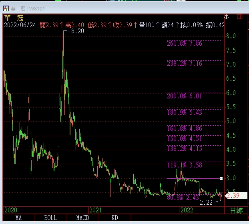The image size is (249, 224).
Task: Open the 日線 period selector
Action: (236, 210)
